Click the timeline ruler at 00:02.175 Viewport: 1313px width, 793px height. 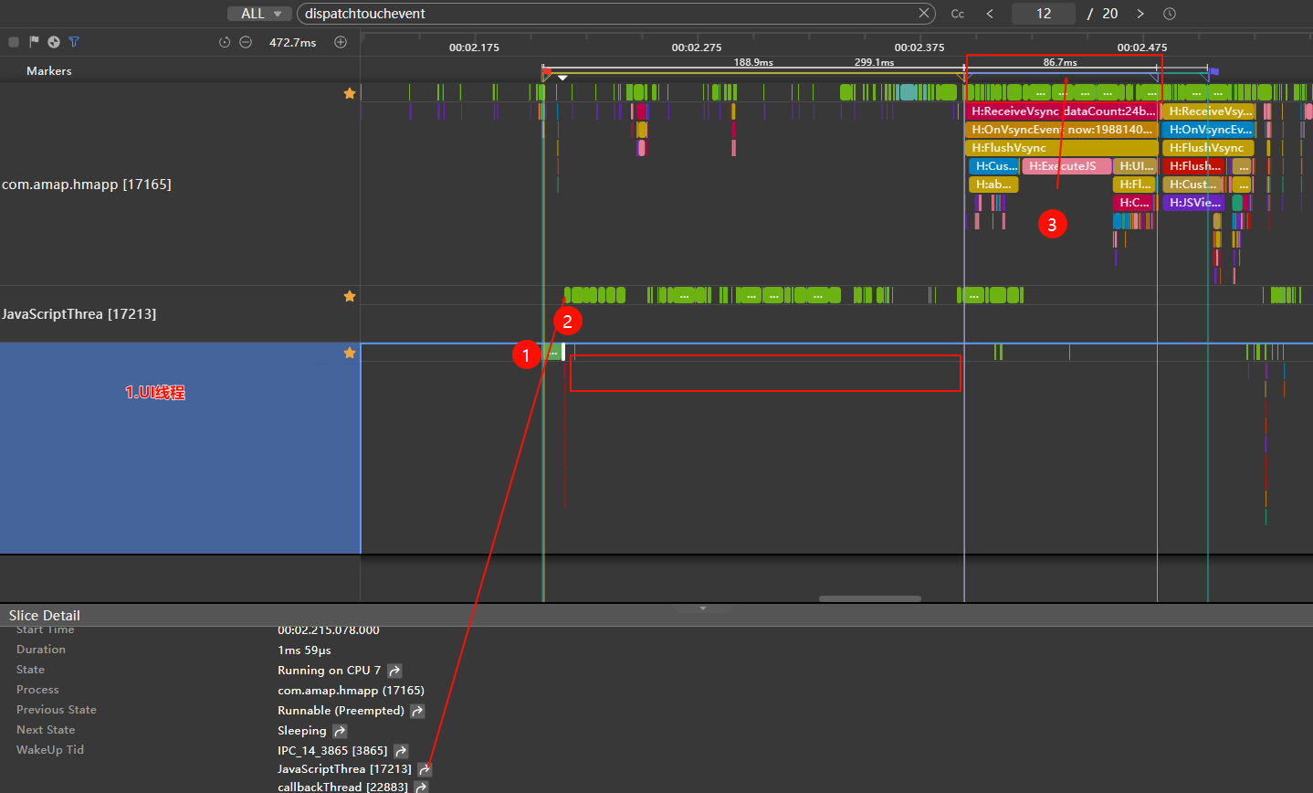coord(474,48)
